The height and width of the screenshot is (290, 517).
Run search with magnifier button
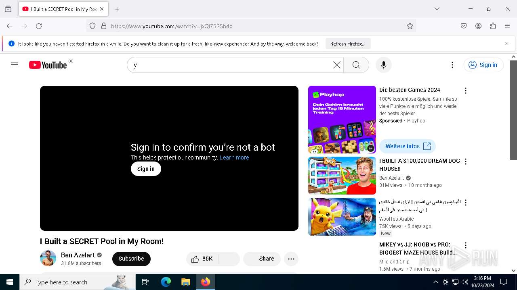pos(356,65)
